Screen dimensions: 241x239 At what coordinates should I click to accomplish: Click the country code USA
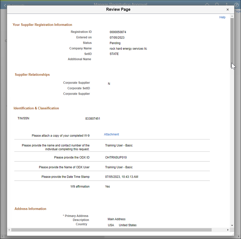(111, 225)
